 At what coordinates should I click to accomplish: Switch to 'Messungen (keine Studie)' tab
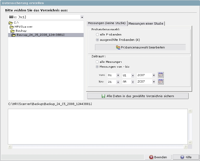(x=107, y=23)
